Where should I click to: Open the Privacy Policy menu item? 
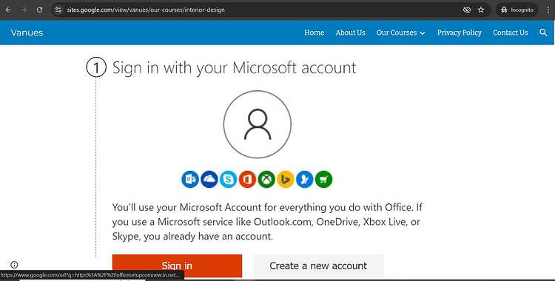(x=460, y=33)
